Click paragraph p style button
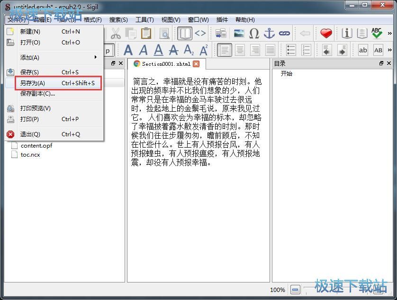This screenshot has height=300, width=397. pos(109,50)
